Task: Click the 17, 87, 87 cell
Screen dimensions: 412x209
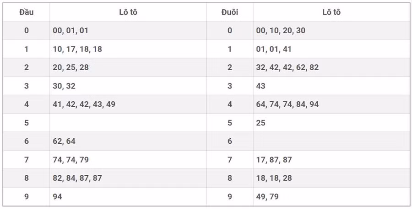Action: (x=274, y=160)
